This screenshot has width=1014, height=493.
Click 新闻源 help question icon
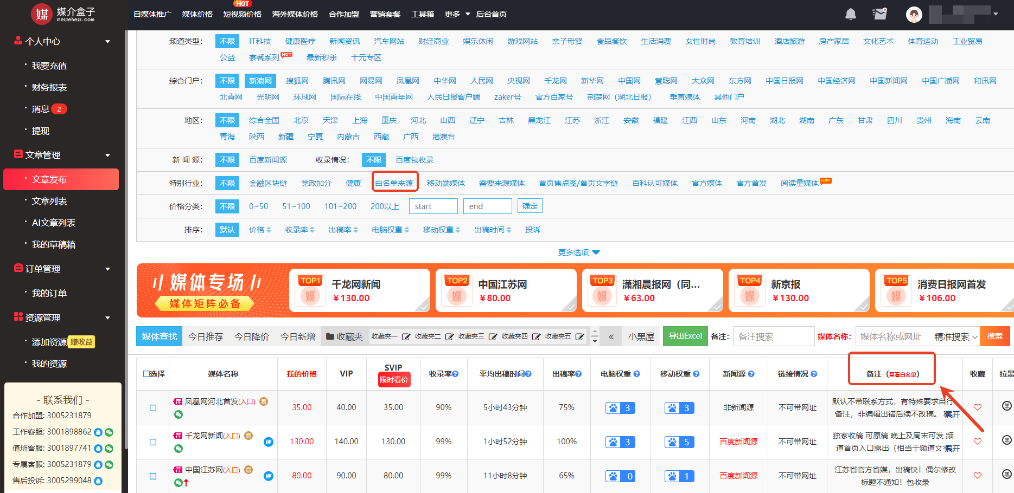point(752,374)
